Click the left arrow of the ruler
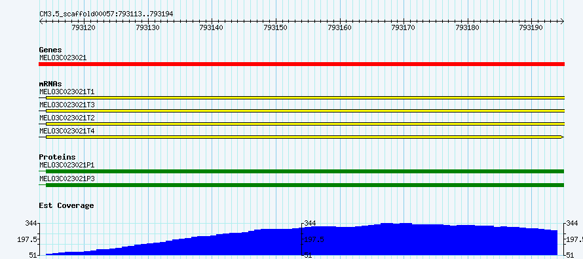Screen dimensions: 583x259 tap(41, 21)
